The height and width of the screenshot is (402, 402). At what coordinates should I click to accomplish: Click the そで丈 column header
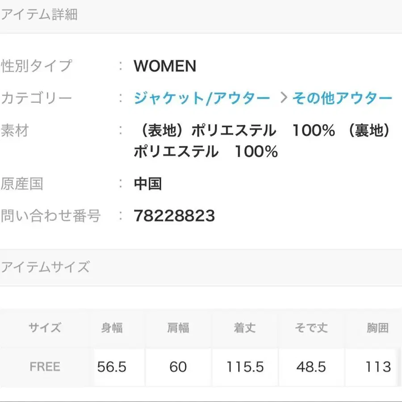[311, 327]
